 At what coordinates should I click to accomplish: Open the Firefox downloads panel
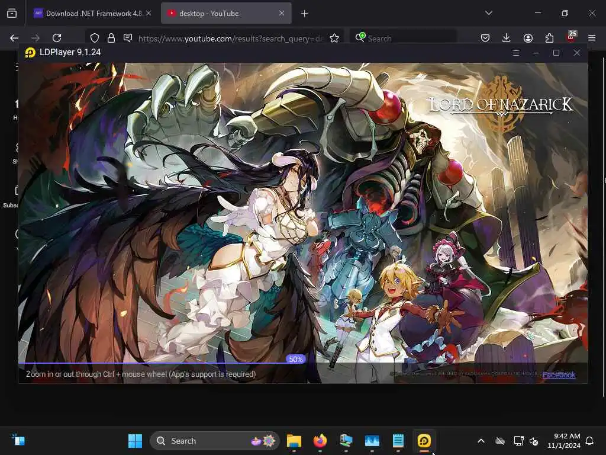click(x=507, y=38)
